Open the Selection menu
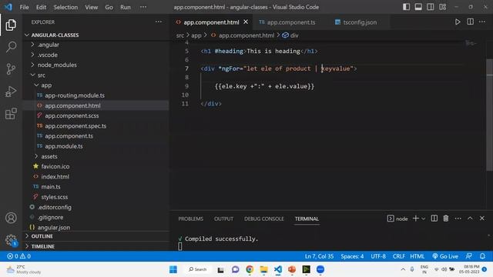 pos(65,7)
